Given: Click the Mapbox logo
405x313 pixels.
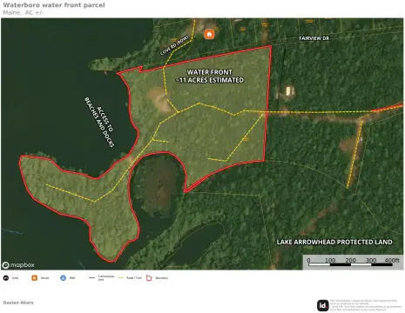Looking at the screenshot, I should [x=18, y=265].
